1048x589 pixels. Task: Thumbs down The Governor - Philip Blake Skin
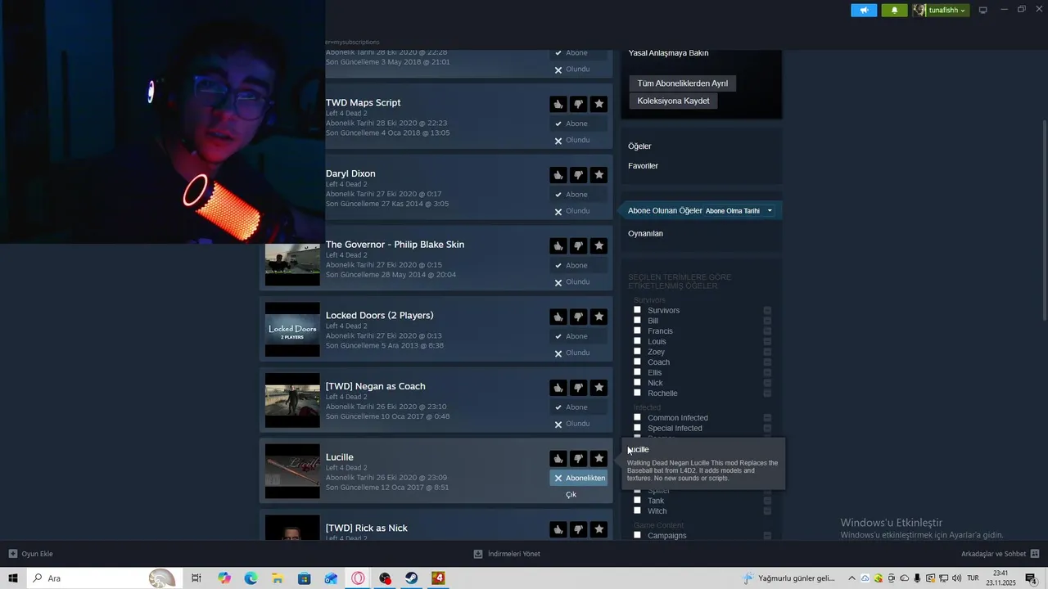point(578,246)
